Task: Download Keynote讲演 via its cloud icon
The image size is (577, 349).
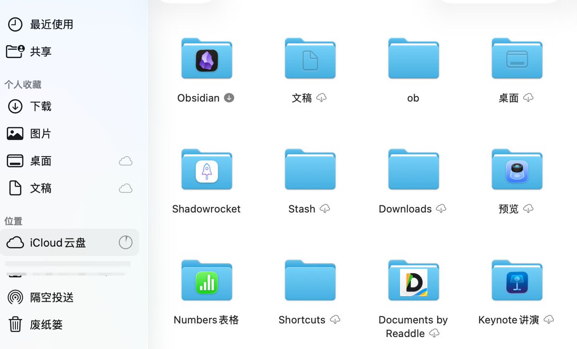Action: [x=549, y=320]
